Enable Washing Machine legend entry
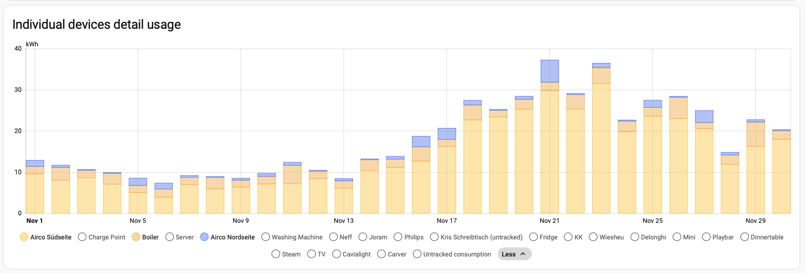This screenshot has height=273, width=805. [x=292, y=237]
